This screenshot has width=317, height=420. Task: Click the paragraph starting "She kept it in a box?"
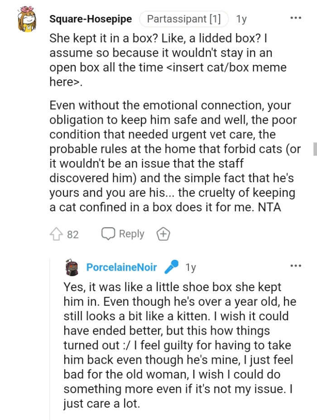point(168,60)
